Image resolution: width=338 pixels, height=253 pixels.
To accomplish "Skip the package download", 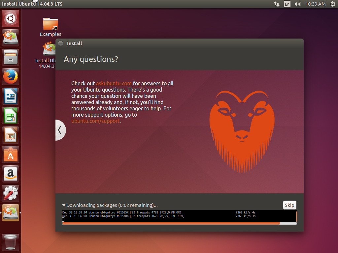I will click(x=289, y=205).
